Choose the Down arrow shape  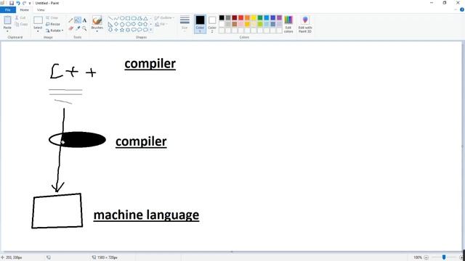pos(110,30)
